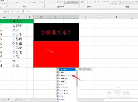Viewport: 138px width, 102px height.
Task: Click Decrease Decimal
Action: [x=98, y=2]
